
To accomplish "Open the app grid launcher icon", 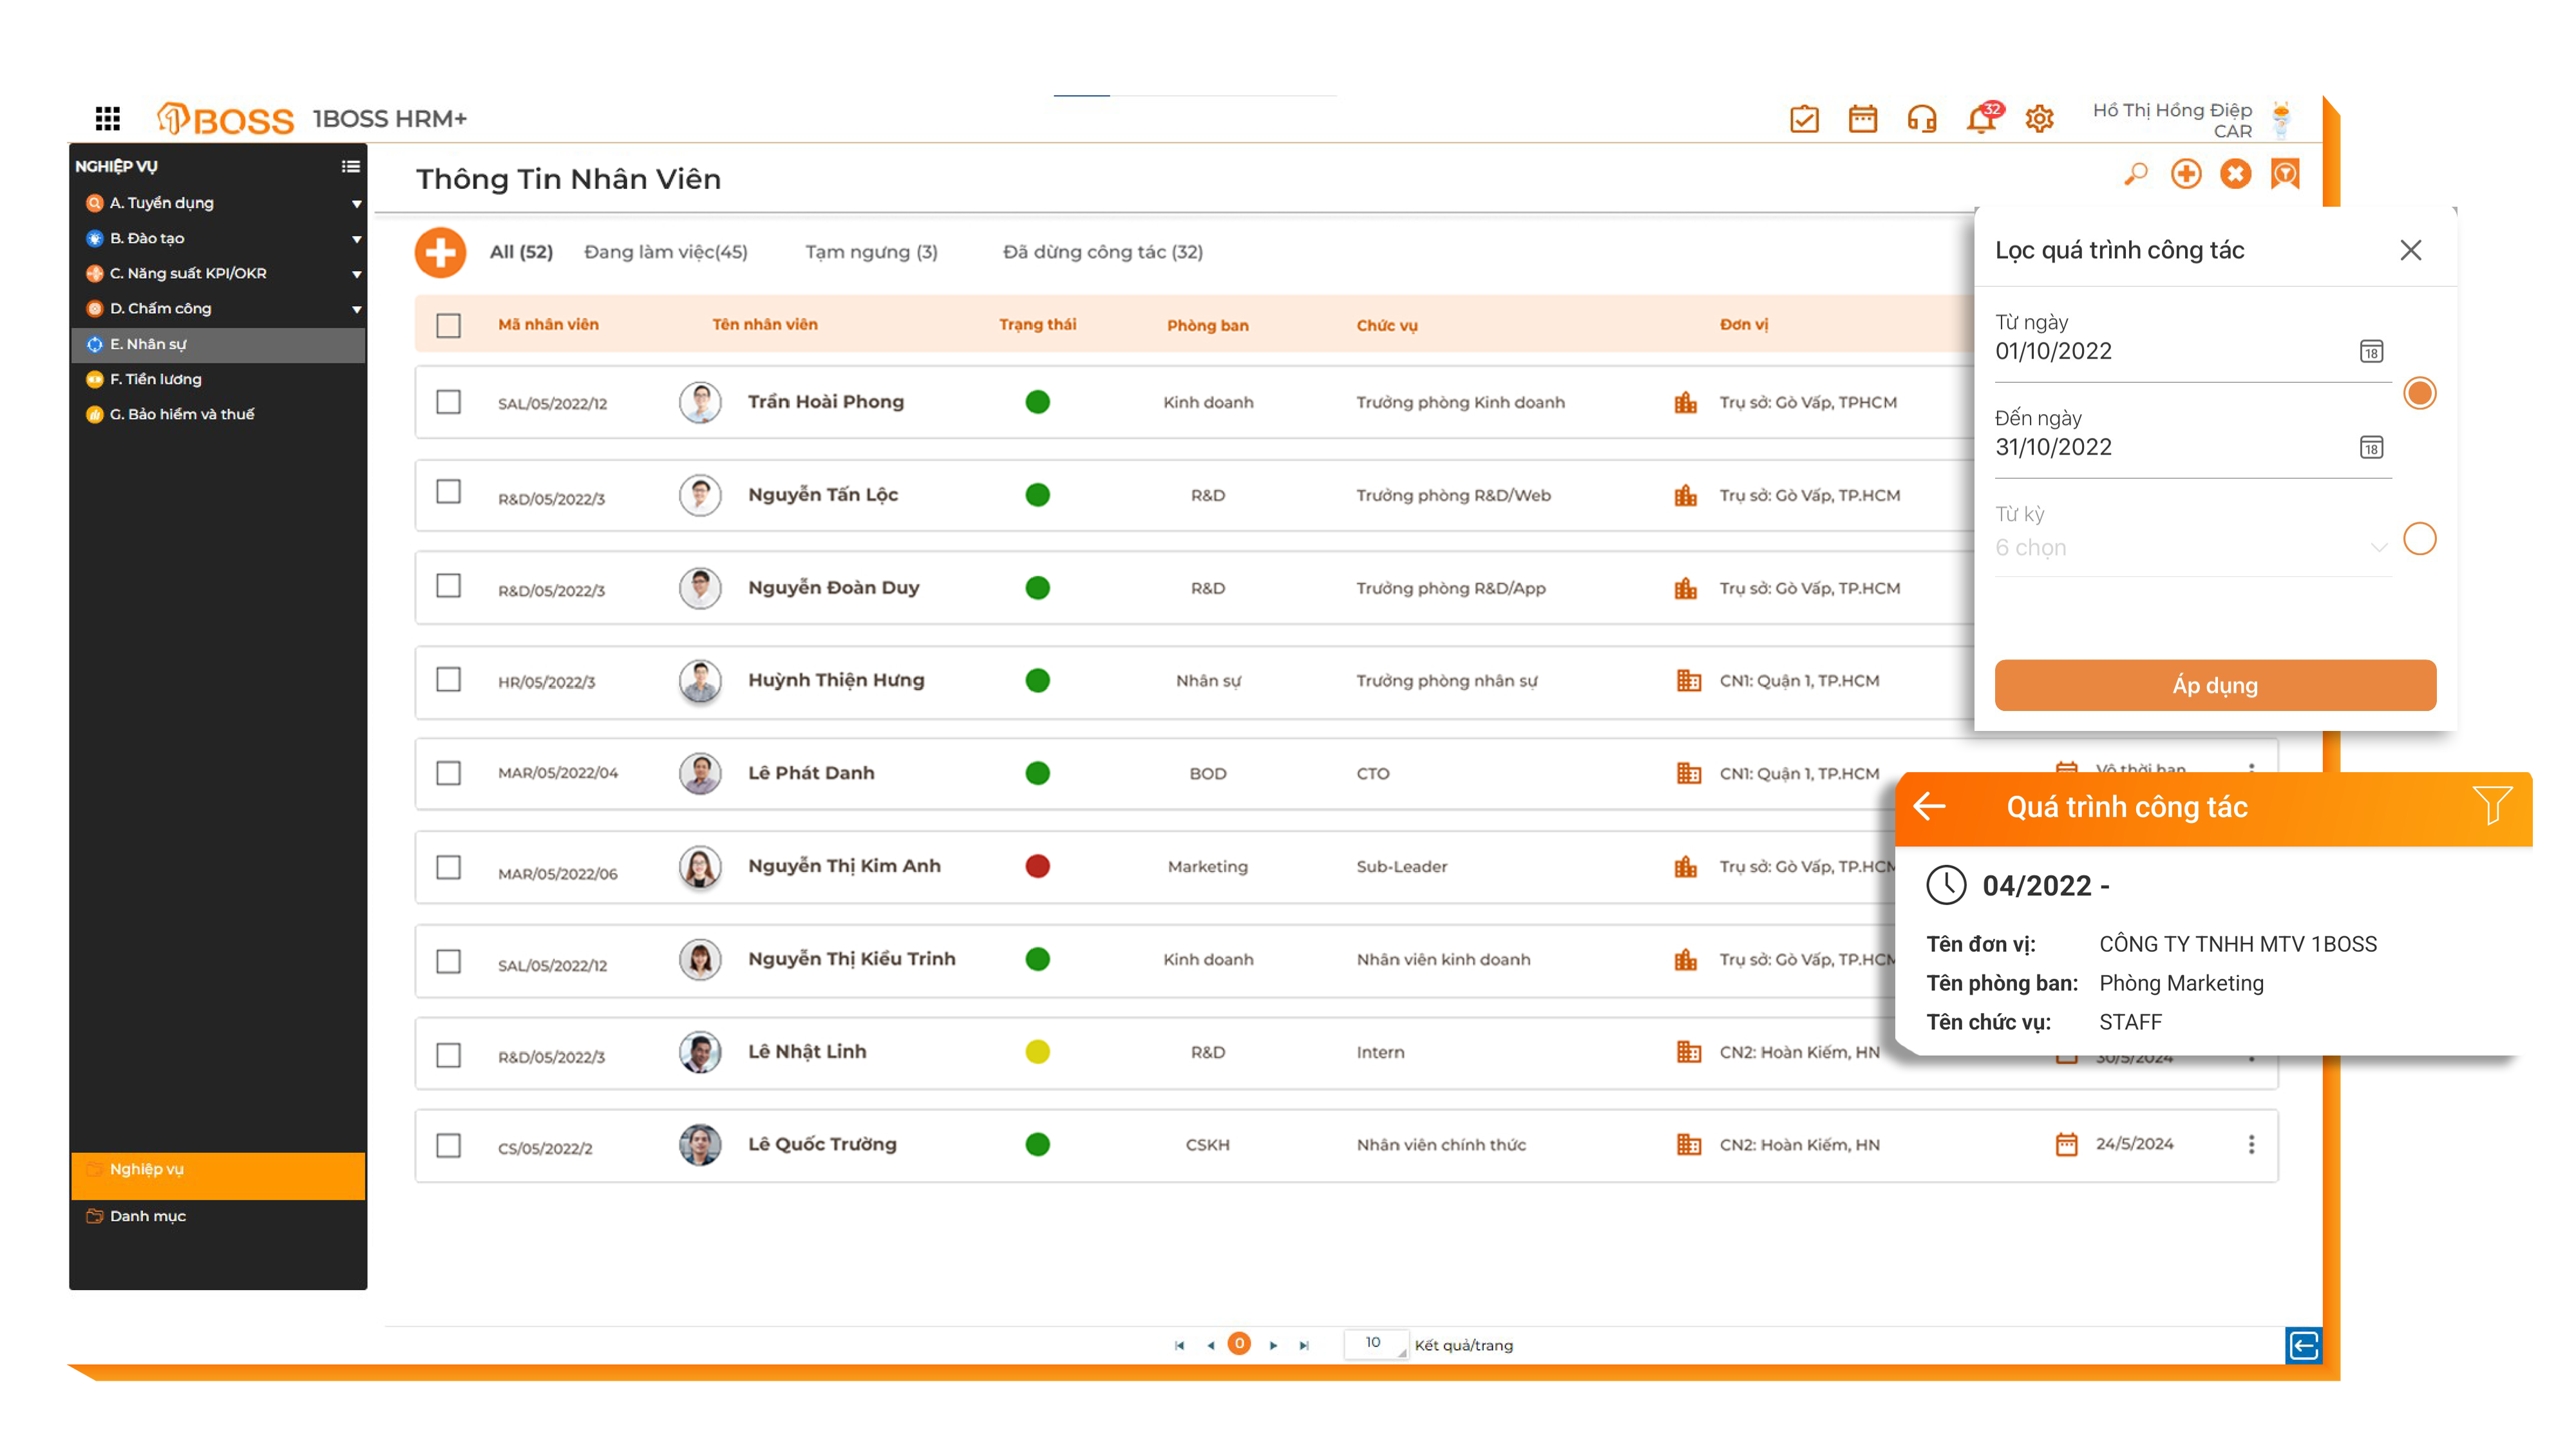I will point(107,119).
